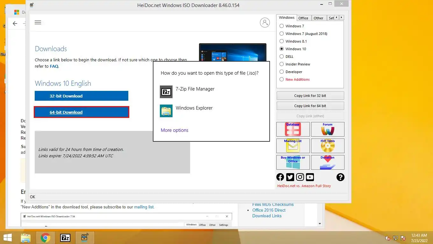The width and height of the screenshot is (433, 244).
Task: Select the New Additions radio option
Action: click(x=281, y=79)
